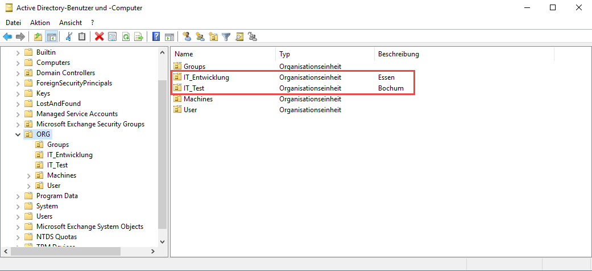Image resolution: width=592 pixels, height=271 pixels.
Task: Open Help with the blue question-mark icon
Action: 156,37
